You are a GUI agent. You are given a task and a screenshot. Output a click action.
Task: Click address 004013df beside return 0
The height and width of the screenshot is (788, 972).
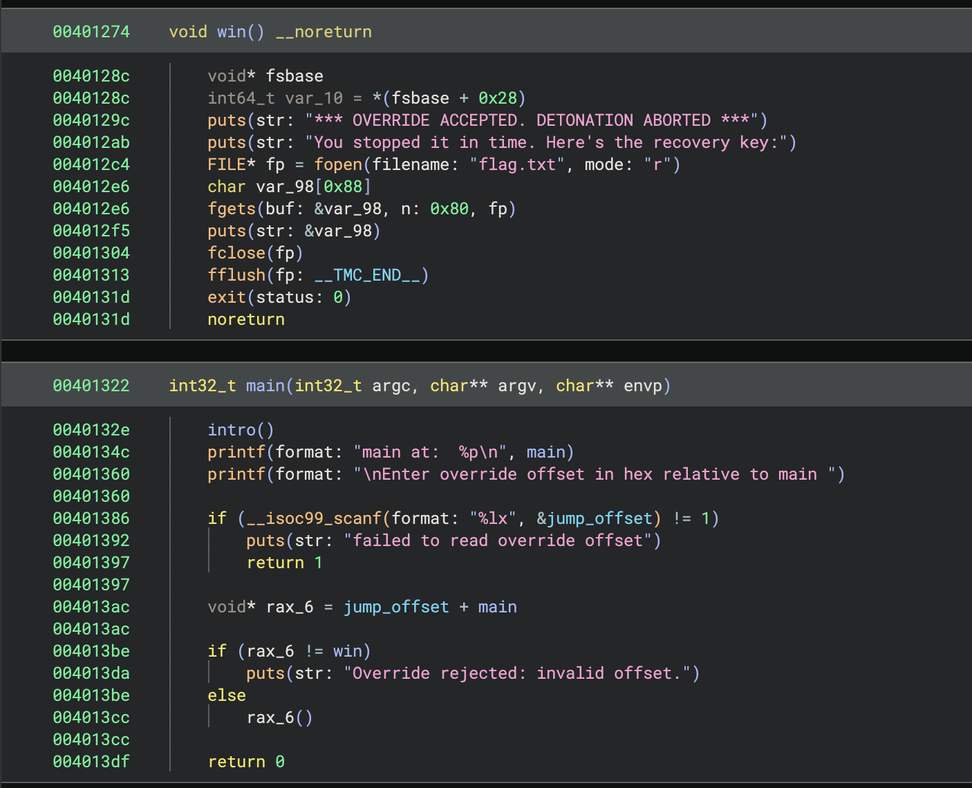tap(91, 762)
